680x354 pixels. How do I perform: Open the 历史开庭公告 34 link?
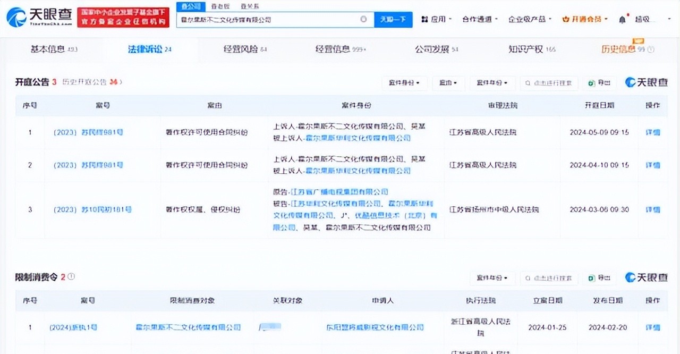coord(92,82)
